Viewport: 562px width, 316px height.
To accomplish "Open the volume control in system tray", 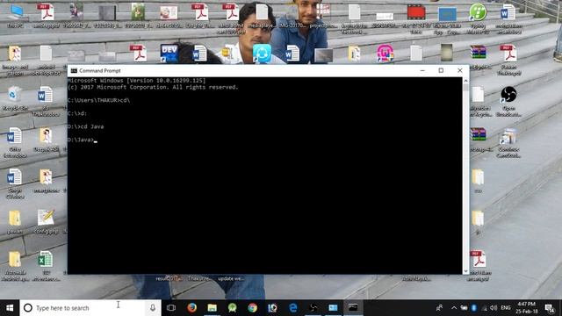I will [494, 308].
